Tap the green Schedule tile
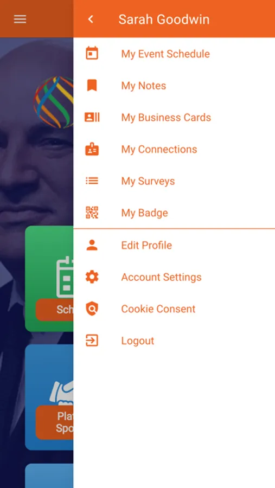Screen dimensions: 275x488 click(x=49, y=279)
